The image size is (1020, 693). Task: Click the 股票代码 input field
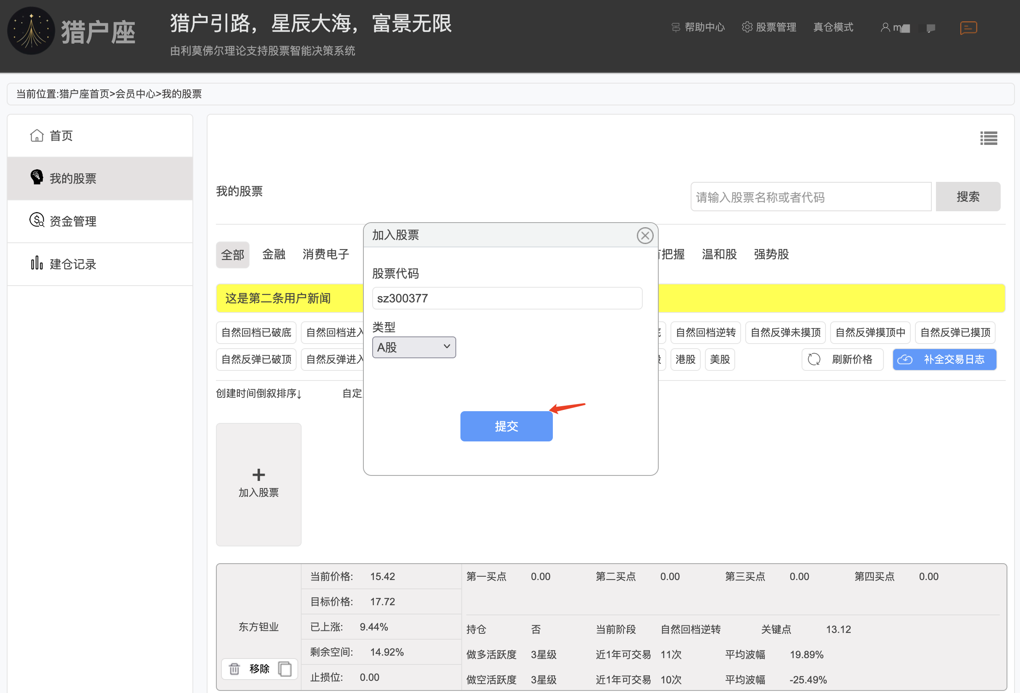[x=507, y=299]
